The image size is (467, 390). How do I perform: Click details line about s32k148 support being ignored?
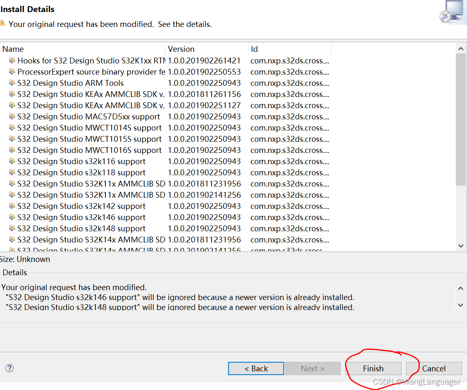coord(180,307)
